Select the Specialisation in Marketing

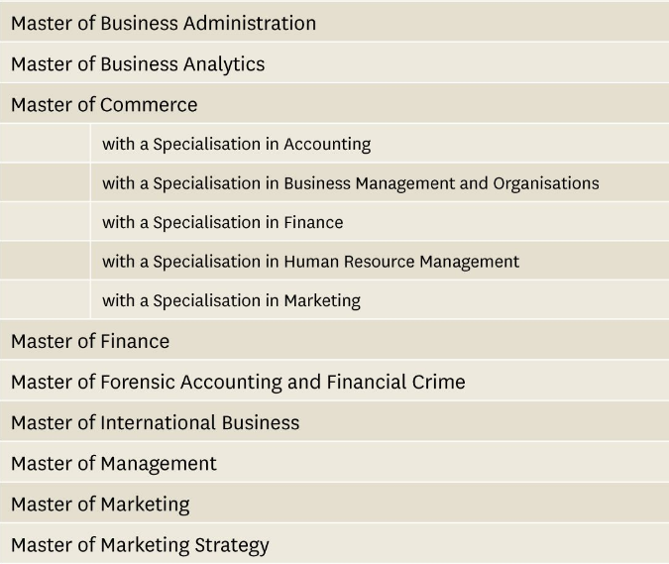click(x=231, y=300)
